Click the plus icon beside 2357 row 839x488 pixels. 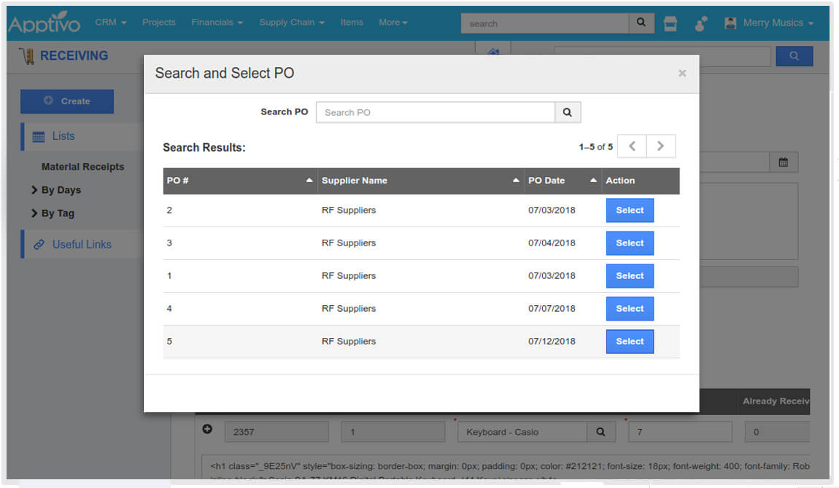coord(207,430)
